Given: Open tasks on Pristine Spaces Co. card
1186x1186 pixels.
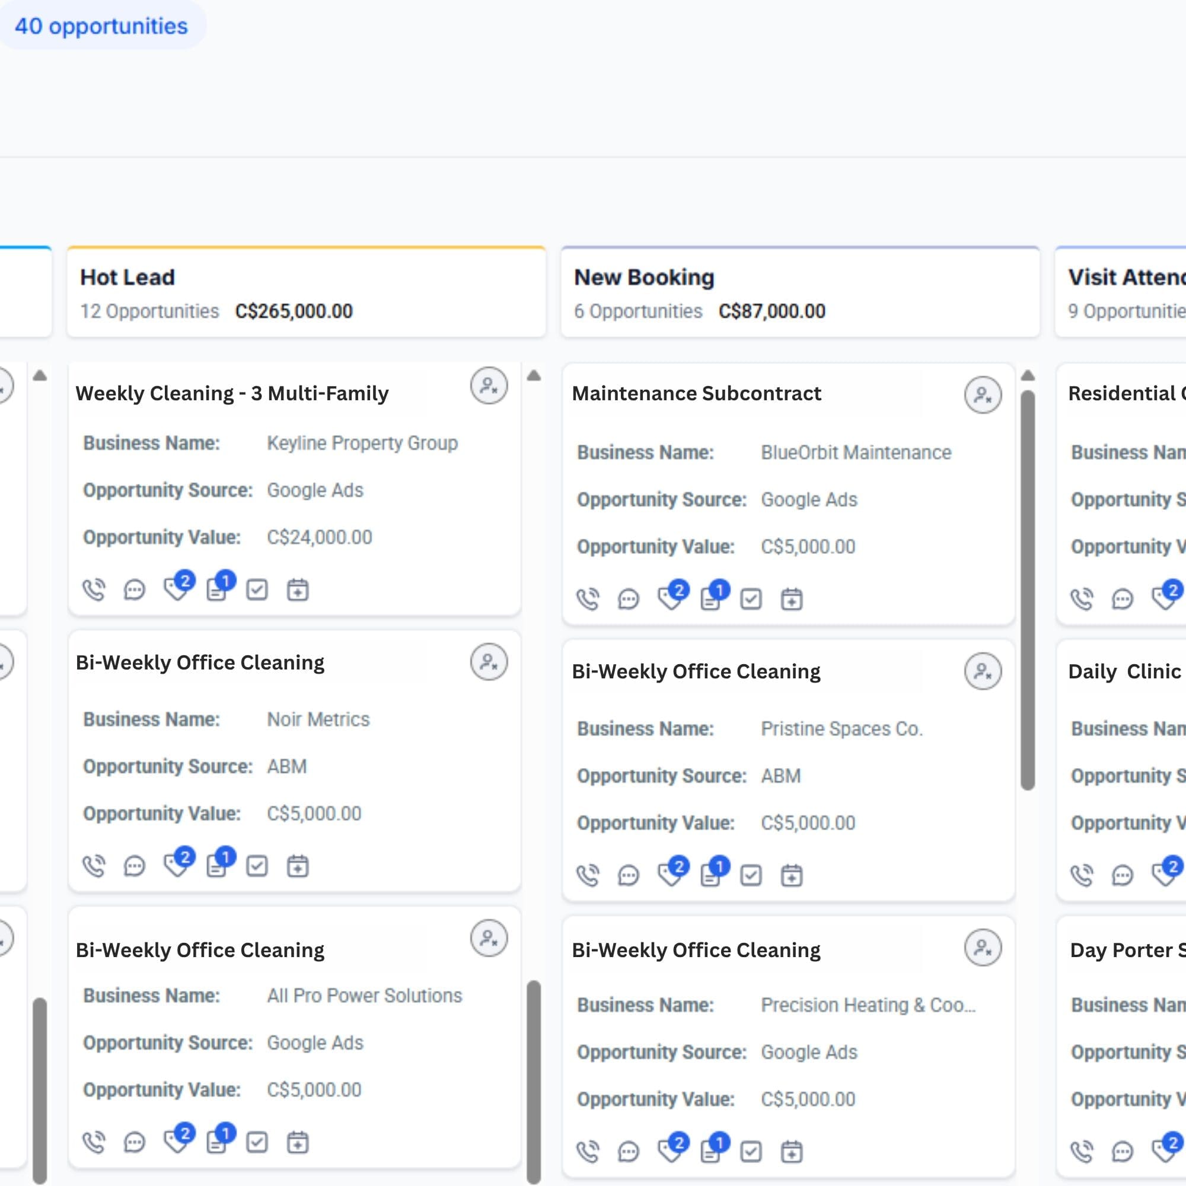Looking at the screenshot, I should (x=751, y=875).
